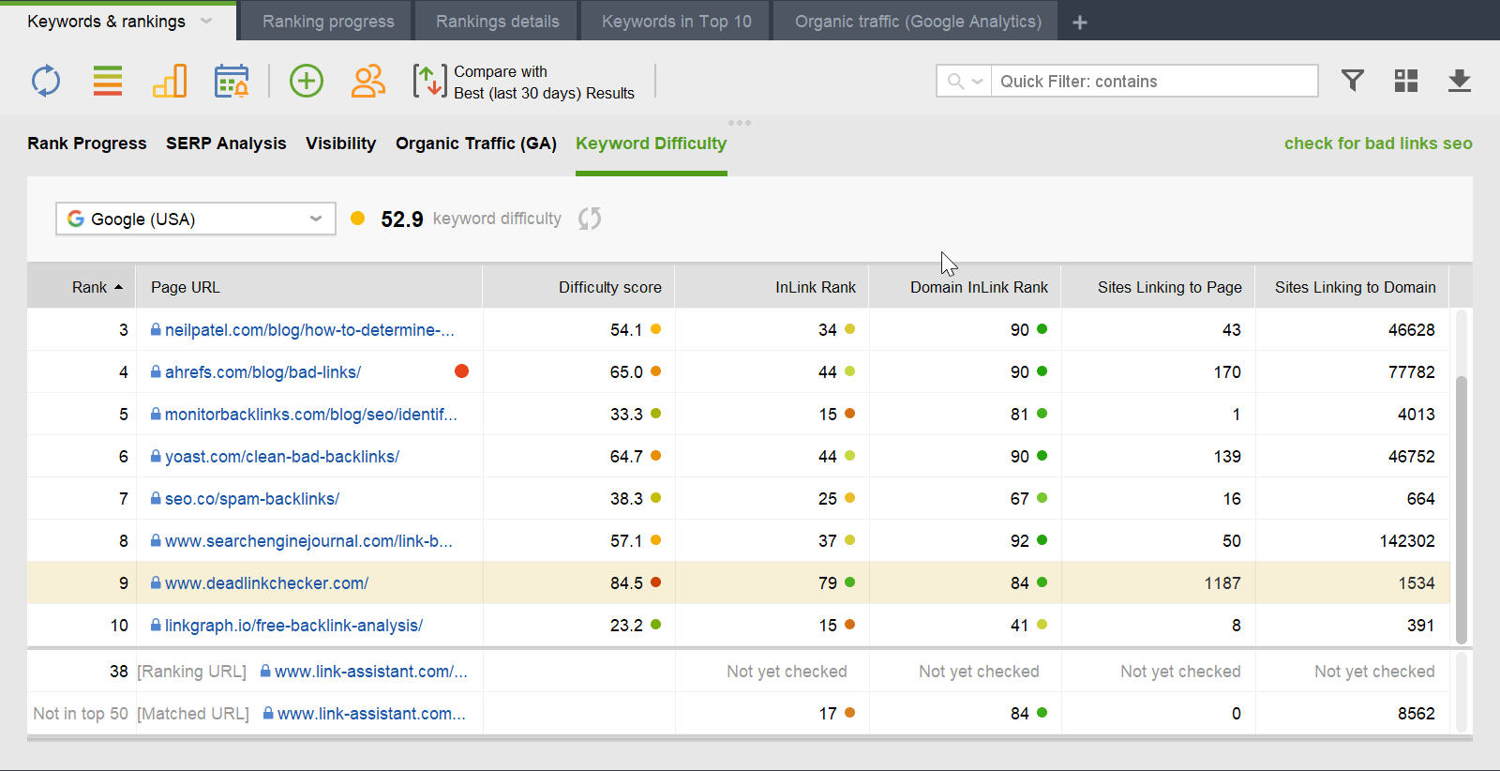
Task: Click the Compare with Best (last 30 days) Results text
Action: pos(544,83)
